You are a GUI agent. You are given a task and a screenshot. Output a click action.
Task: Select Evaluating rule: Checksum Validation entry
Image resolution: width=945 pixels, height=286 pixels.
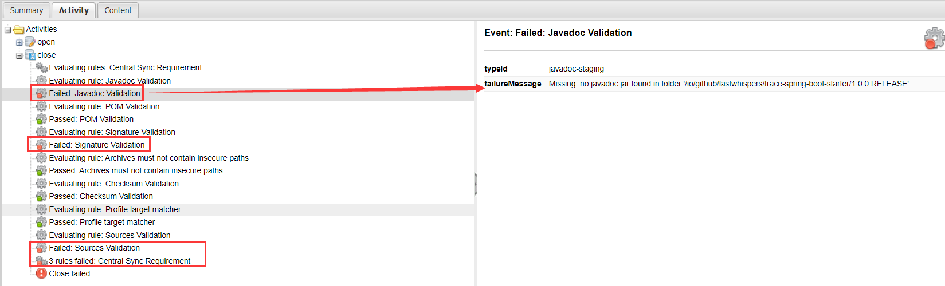click(114, 184)
